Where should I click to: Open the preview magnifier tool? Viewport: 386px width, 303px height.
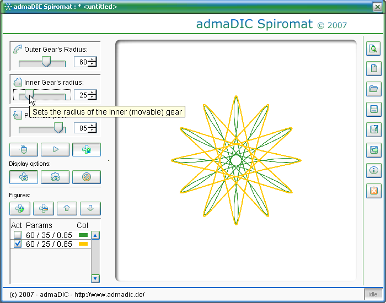click(x=373, y=48)
